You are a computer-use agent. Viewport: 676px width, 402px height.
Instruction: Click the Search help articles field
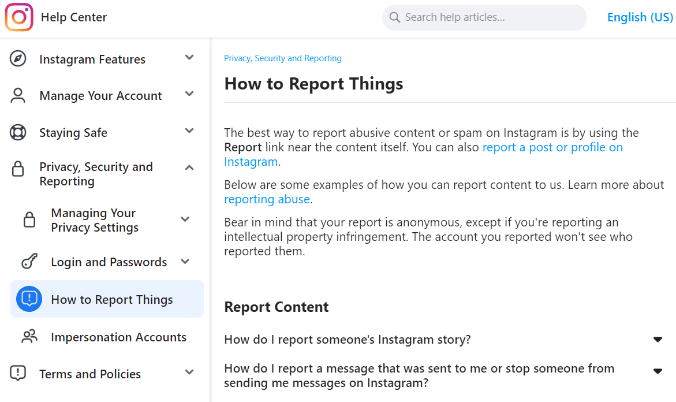(x=484, y=17)
